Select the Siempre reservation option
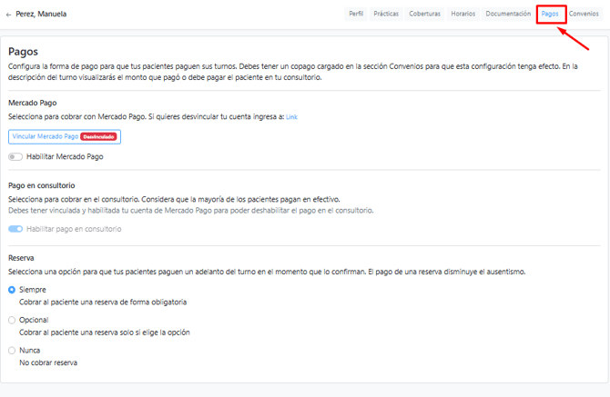 (12, 290)
